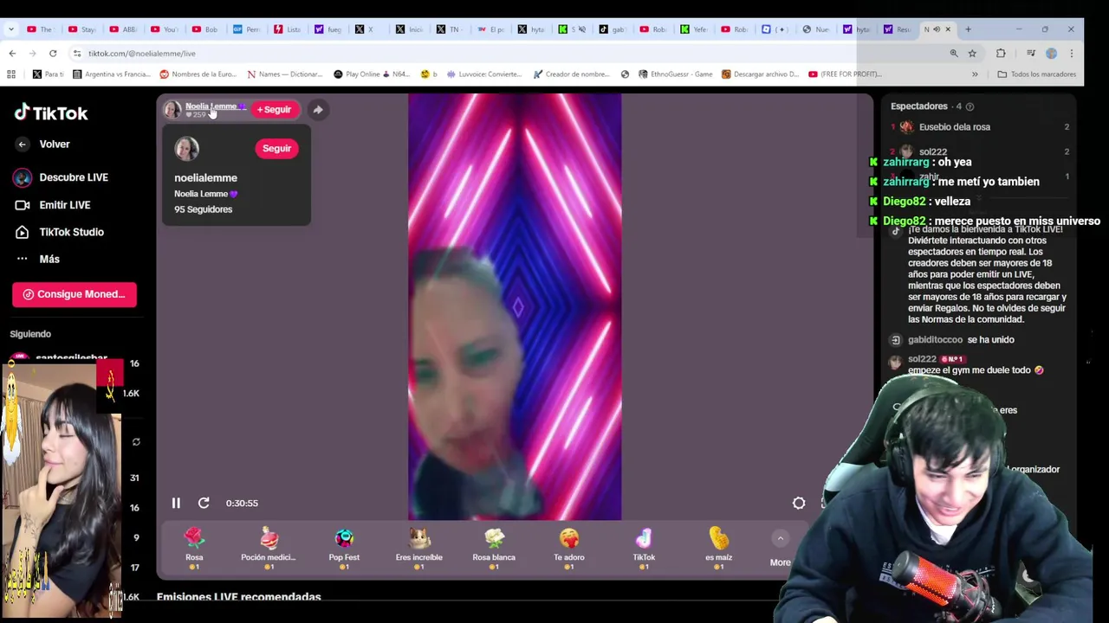Viewport: 1109px width, 623px height.
Task: Switch to the 'El pe' browser tab
Action: pyautogui.click(x=490, y=29)
